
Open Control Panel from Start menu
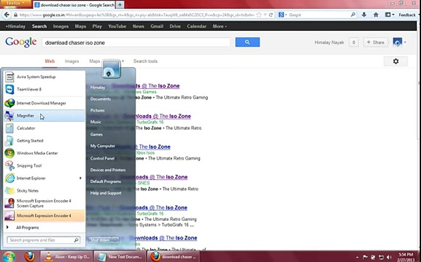(102, 159)
